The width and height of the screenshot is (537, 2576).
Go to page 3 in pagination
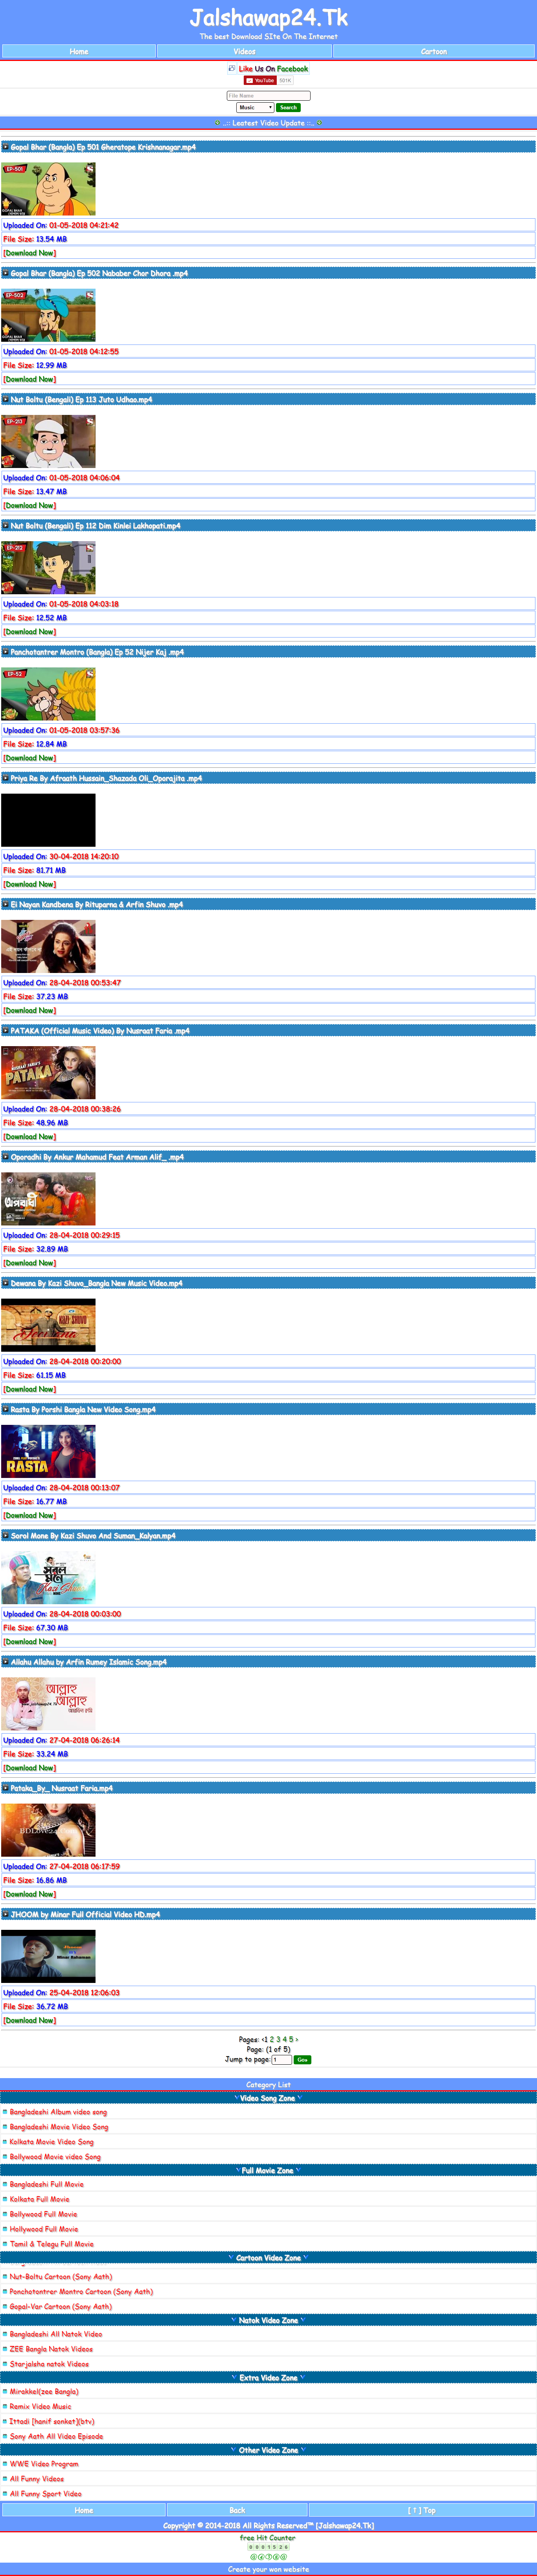(278, 2039)
